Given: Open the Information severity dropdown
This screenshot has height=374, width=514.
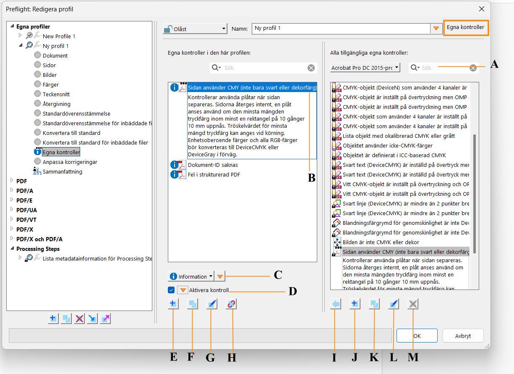Looking at the screenshot, I should (x=191, y=276).
